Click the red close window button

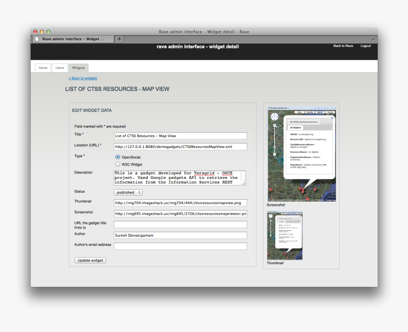(35, 32)
